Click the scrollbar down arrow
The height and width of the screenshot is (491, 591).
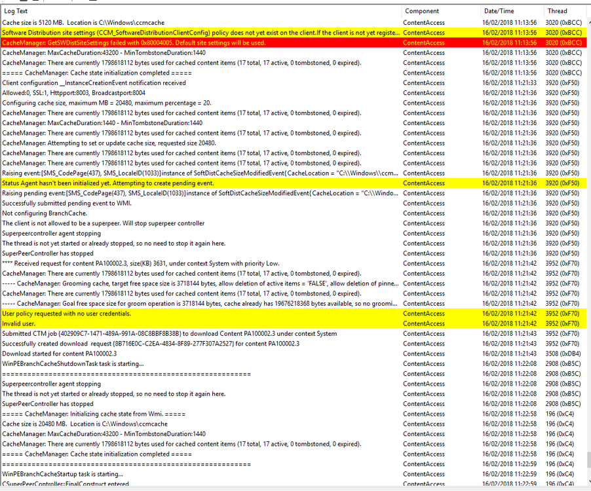(x=589, y=482)
